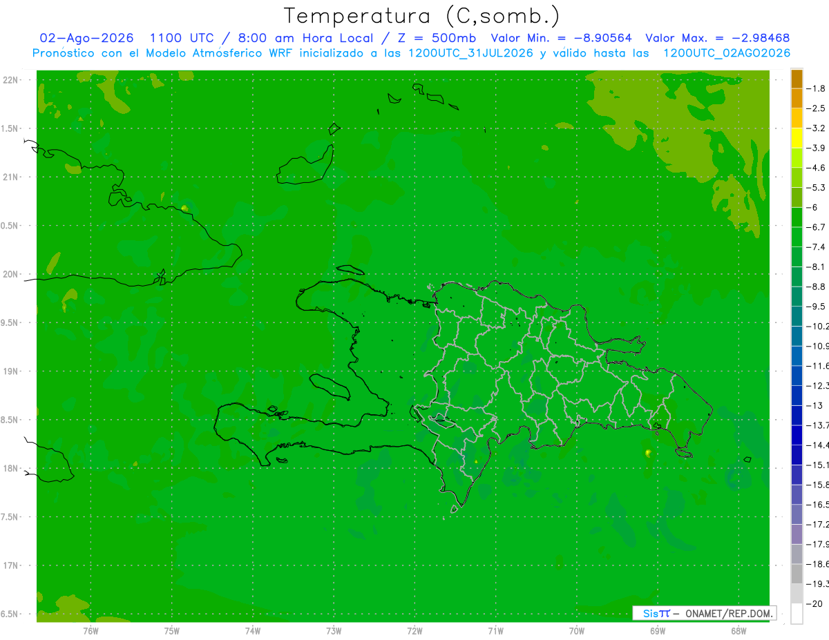Image resolution: width=829 pixels, height=640 pixels.
Task: Click the "71W" longitude label
Action: pos(495,631)
